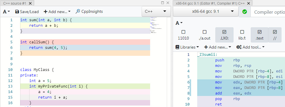
Task: Click the code minimap in the editor
Action: point(156,25)
